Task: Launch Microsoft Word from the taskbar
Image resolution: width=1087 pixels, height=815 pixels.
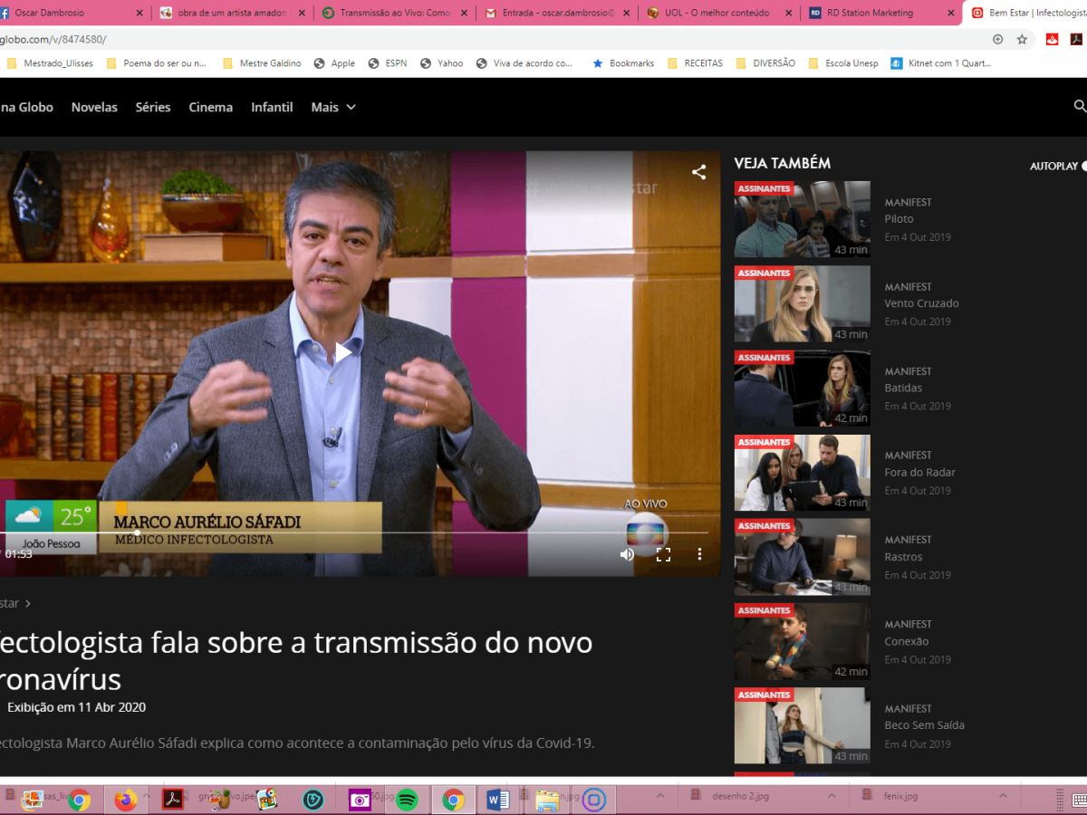Action: (498, 800)
